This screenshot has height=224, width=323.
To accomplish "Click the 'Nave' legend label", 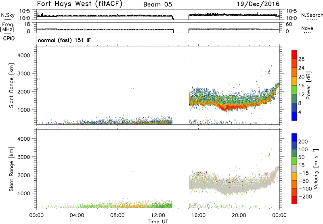I will [307, 28].
